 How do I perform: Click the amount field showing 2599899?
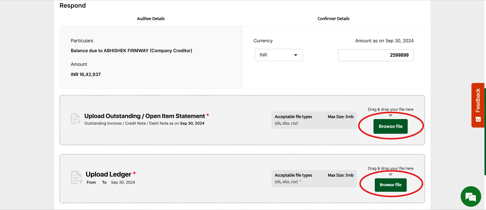376,55
